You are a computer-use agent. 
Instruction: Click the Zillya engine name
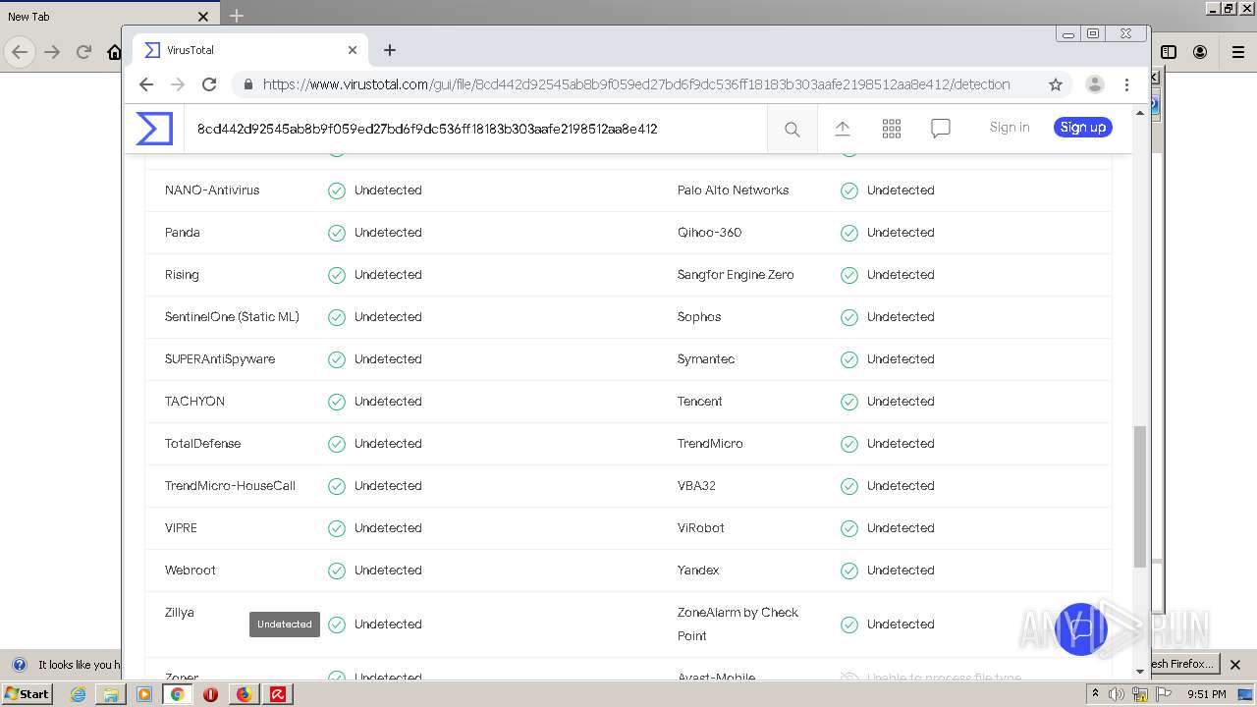pos(180,613)
